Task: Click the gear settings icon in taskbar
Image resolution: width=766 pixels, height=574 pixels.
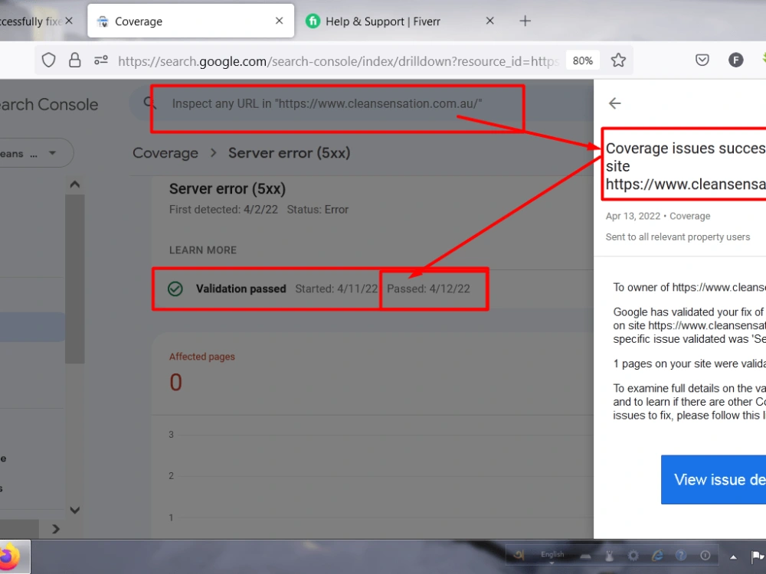Action: pyautogui.click(x=633, y=556)
